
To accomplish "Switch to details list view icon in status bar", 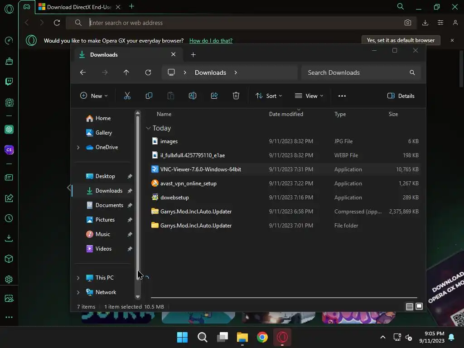I will [410, 307].
